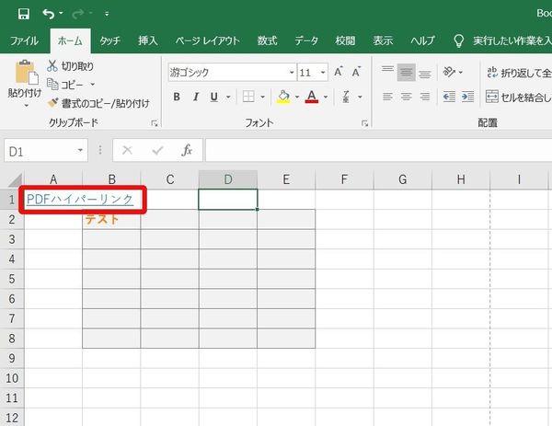Screen dimensions: 552x426
Task: Increase the cell indent
Action: (468, 97)
